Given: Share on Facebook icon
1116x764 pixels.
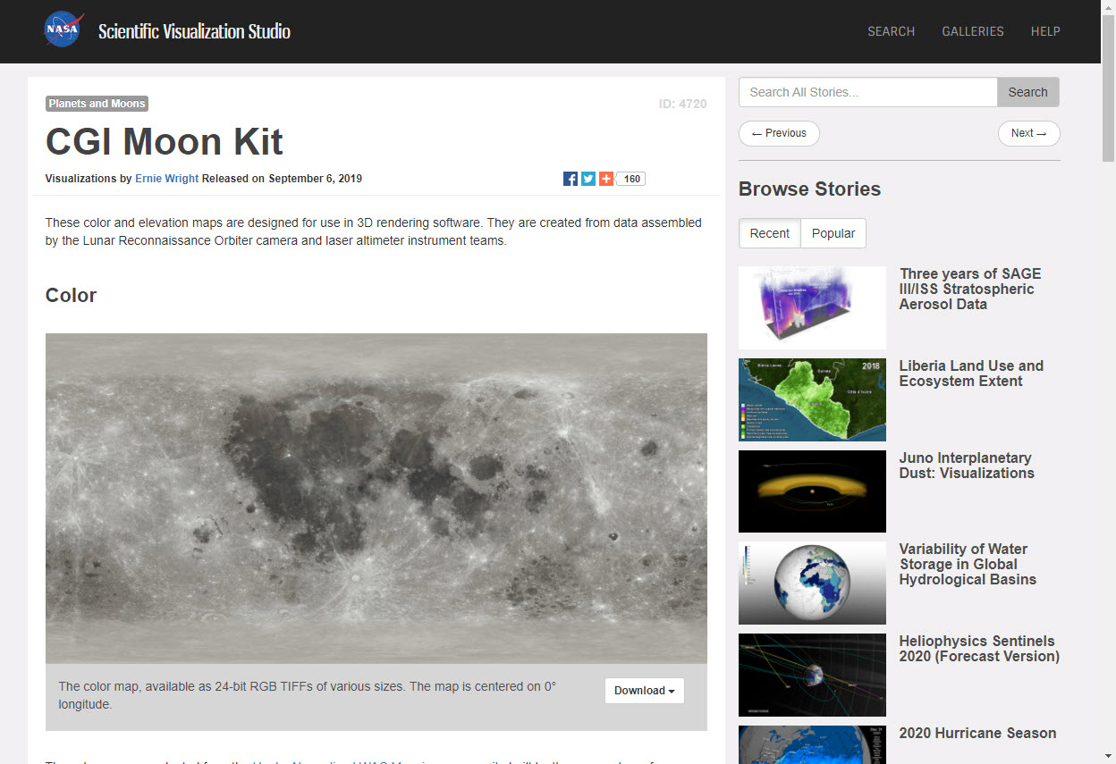Looking at the screenshot, I should tap(571, 179).
